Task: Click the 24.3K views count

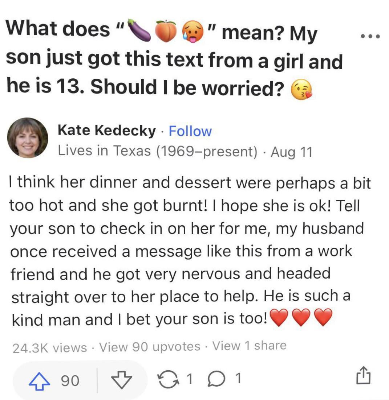Action: coord(49,347)
